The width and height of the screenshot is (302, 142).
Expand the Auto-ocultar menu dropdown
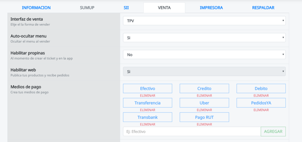tap(204, 37)
